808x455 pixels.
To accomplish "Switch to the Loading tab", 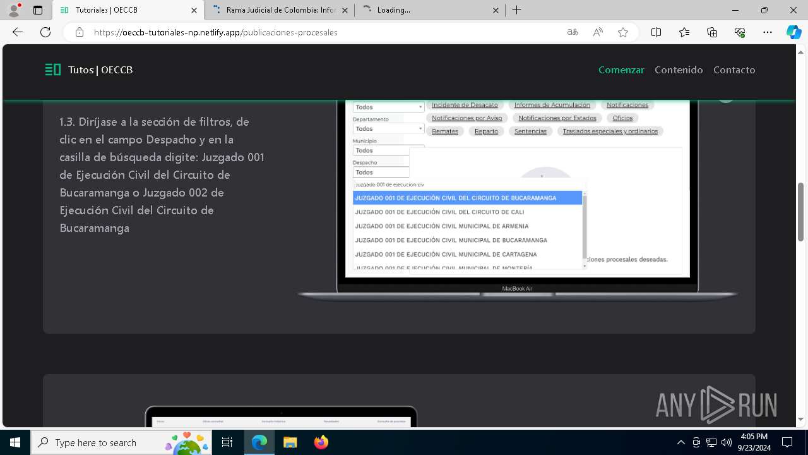I will [431, 10].
